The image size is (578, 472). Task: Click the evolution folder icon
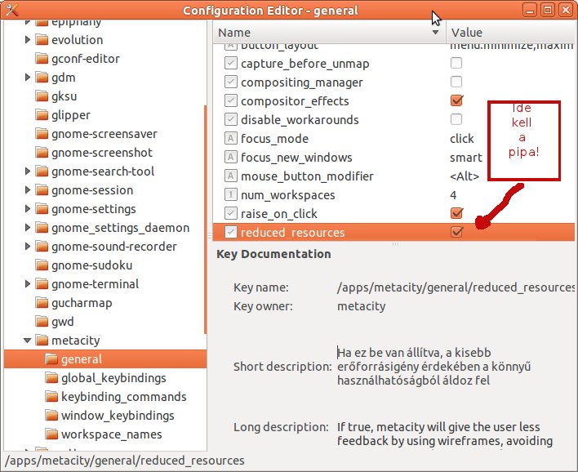(42, 39)
